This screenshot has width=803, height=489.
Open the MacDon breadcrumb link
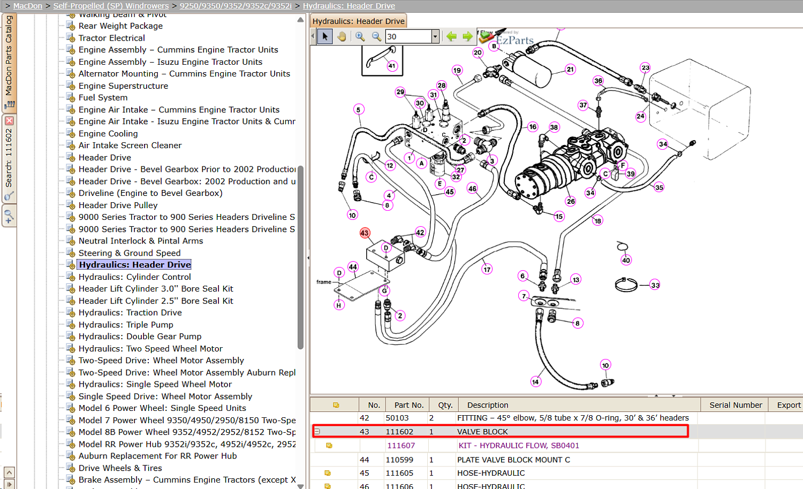click(x=28, y=6)
